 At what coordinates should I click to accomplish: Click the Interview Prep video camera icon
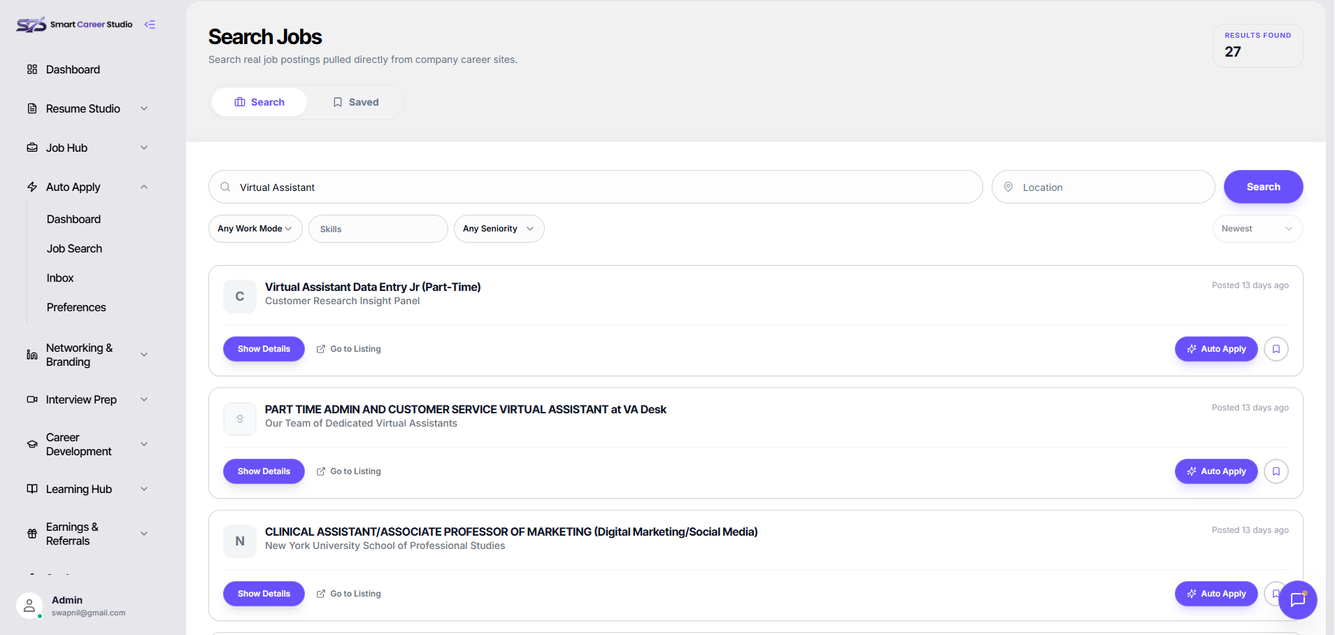[32, 399]
